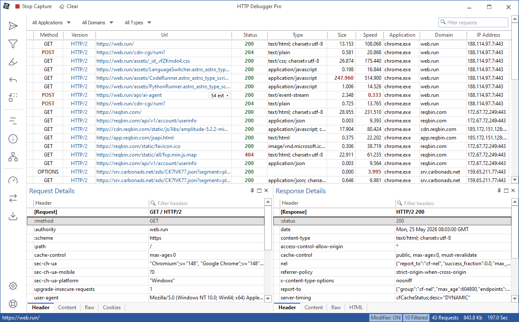Click the dashed-squares convert sidebar icon
Viewport: 519px width, 322px height.
tap(13, 97)
